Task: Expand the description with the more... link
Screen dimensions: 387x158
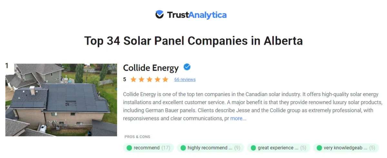Action: 238,118
